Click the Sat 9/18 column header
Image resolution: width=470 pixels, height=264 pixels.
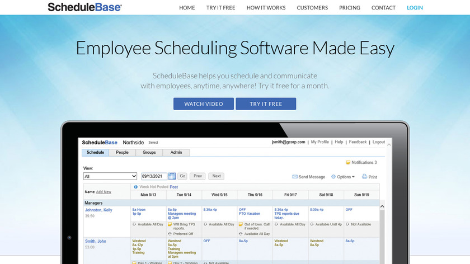point(326,195)
